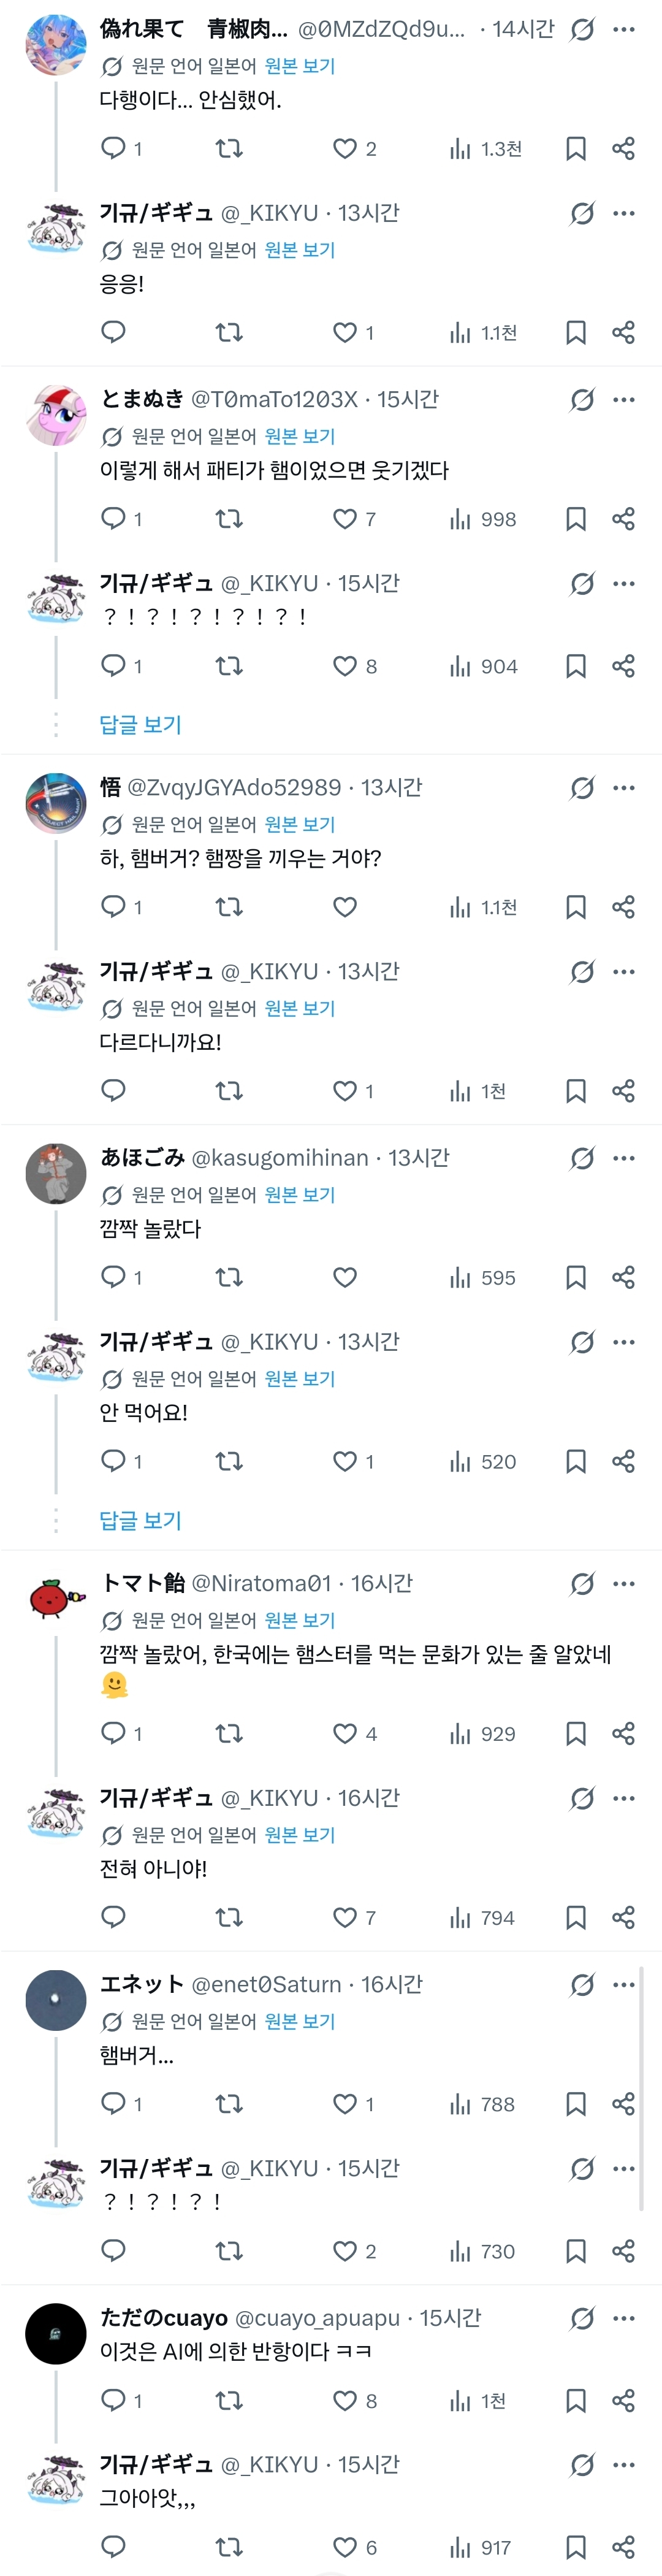
Task: Open more options on 偽れ果て's reply
Action: [624, 30]
